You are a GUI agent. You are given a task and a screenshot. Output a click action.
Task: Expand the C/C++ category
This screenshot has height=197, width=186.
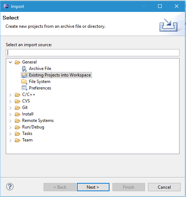coord(11,95)
